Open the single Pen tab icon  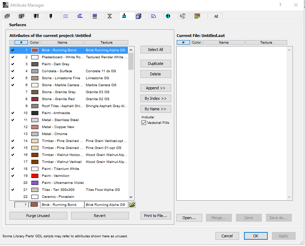click(x=51, y=16)
